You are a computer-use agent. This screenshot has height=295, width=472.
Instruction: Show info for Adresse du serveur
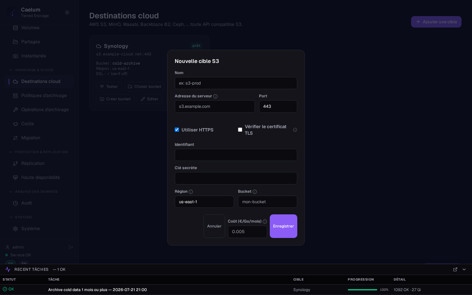(x=215, y=96)
